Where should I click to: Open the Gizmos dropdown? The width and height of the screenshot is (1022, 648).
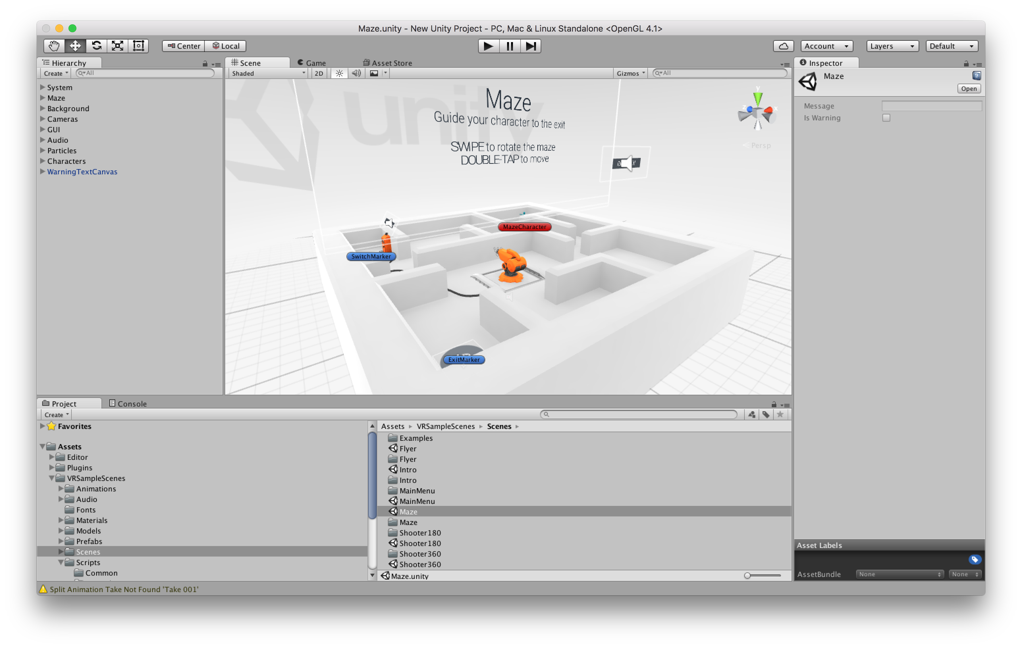(630, 73)
